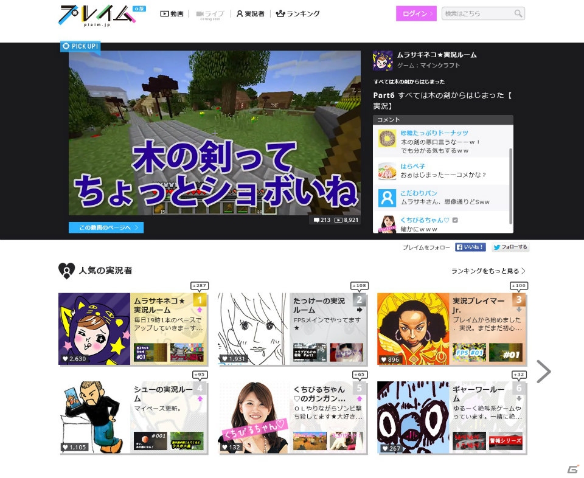The image size is (584, 478).
Task: Open the ランキング menu item
Action: coord(297,14)
